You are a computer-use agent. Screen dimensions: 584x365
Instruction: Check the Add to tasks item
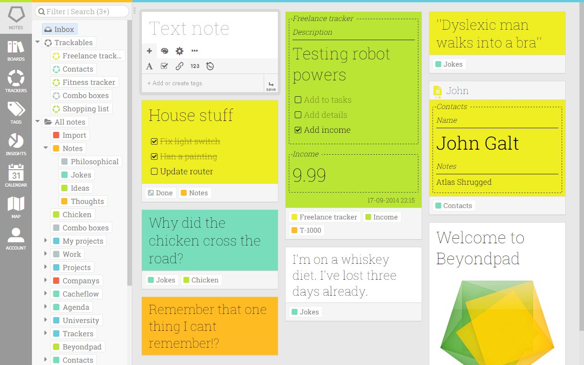tap(299, 99)
